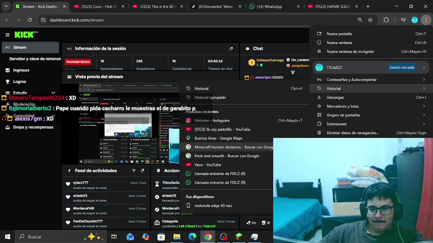Open the chat users icon at the bottom
The width and height of the screenshot is (433, 243).
[x=251, y=223]
